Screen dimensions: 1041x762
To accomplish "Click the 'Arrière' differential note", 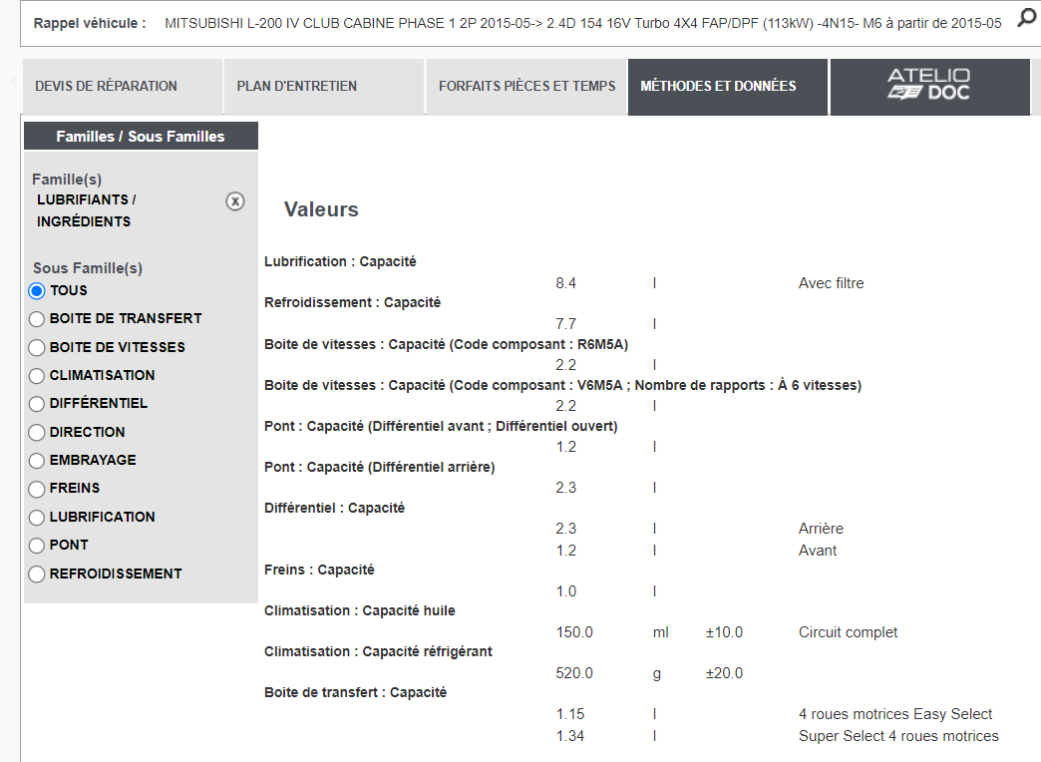I will click(x=822, y=529).
